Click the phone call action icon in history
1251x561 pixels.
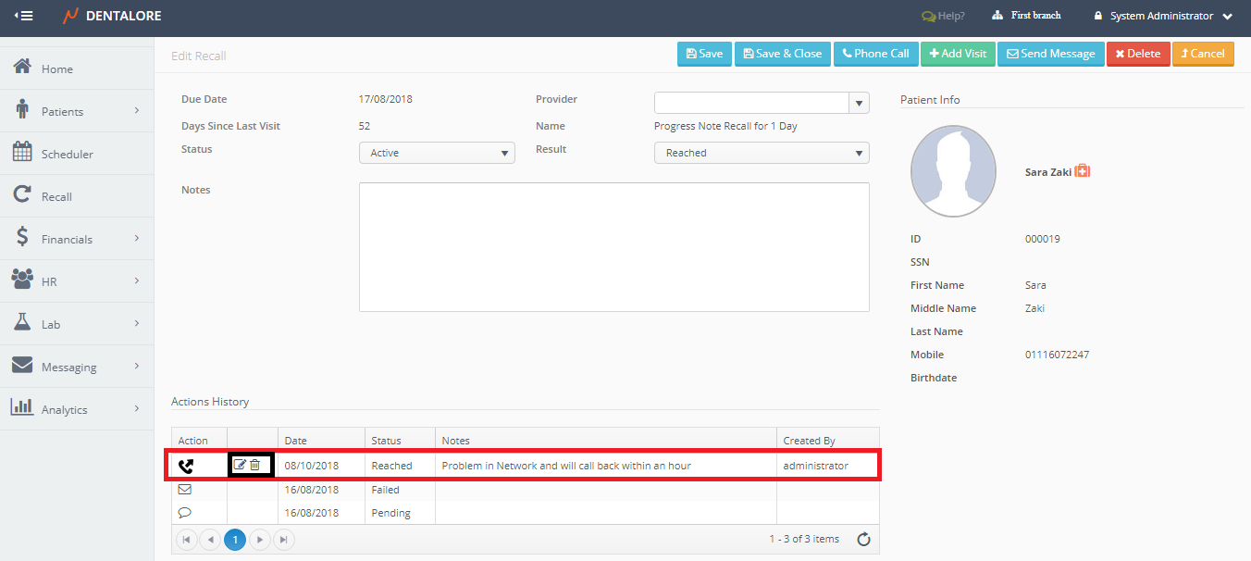pos(186,466)
